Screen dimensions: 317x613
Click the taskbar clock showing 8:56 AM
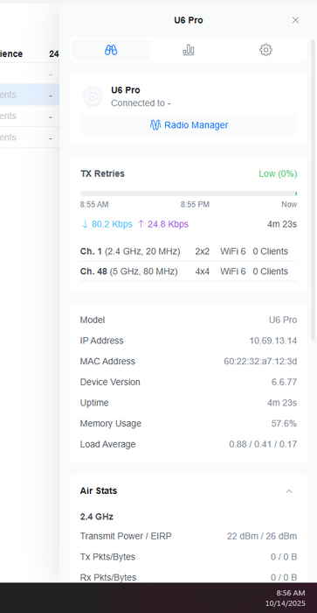point(291,593)
